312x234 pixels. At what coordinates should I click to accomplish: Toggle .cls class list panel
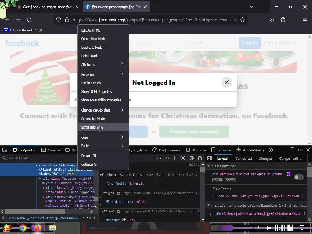(x=166, y=158)
